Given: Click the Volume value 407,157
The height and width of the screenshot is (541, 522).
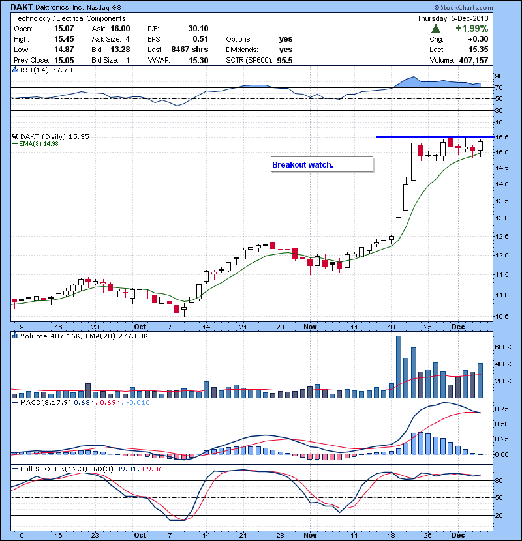Looking at the screenshot, I should pos(474,61).
